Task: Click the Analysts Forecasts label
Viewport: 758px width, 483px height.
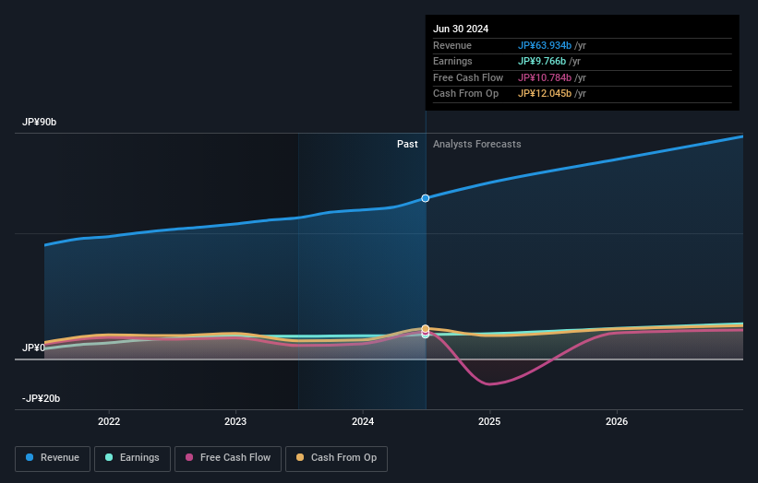Action: point(477,144)
